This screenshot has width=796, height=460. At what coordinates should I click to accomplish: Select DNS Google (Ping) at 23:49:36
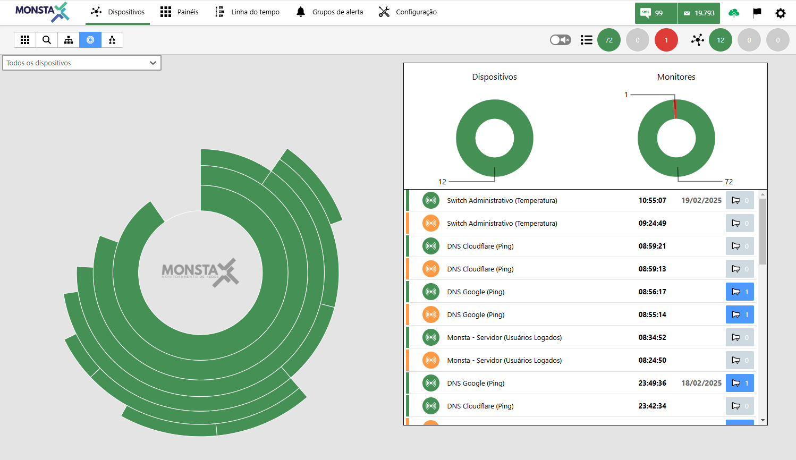point(476,383)
